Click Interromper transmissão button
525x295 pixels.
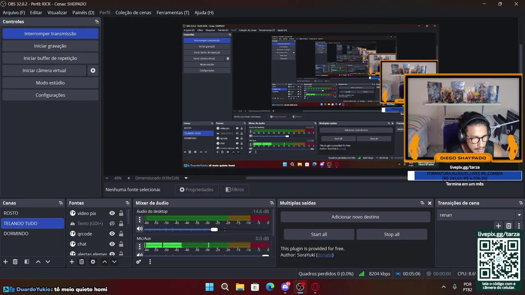click(50, 34)
